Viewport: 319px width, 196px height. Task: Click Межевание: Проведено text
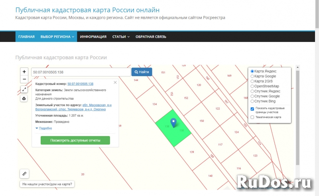point(52,122)
